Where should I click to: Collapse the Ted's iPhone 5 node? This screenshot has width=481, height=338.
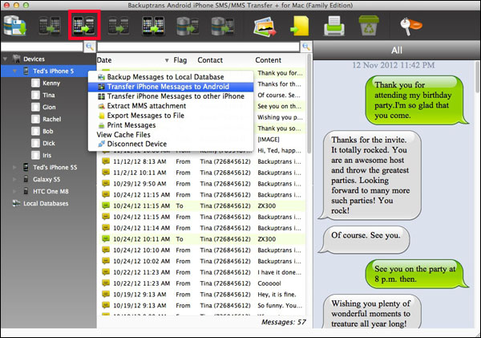pyautogui.click(x=14, y=71)
